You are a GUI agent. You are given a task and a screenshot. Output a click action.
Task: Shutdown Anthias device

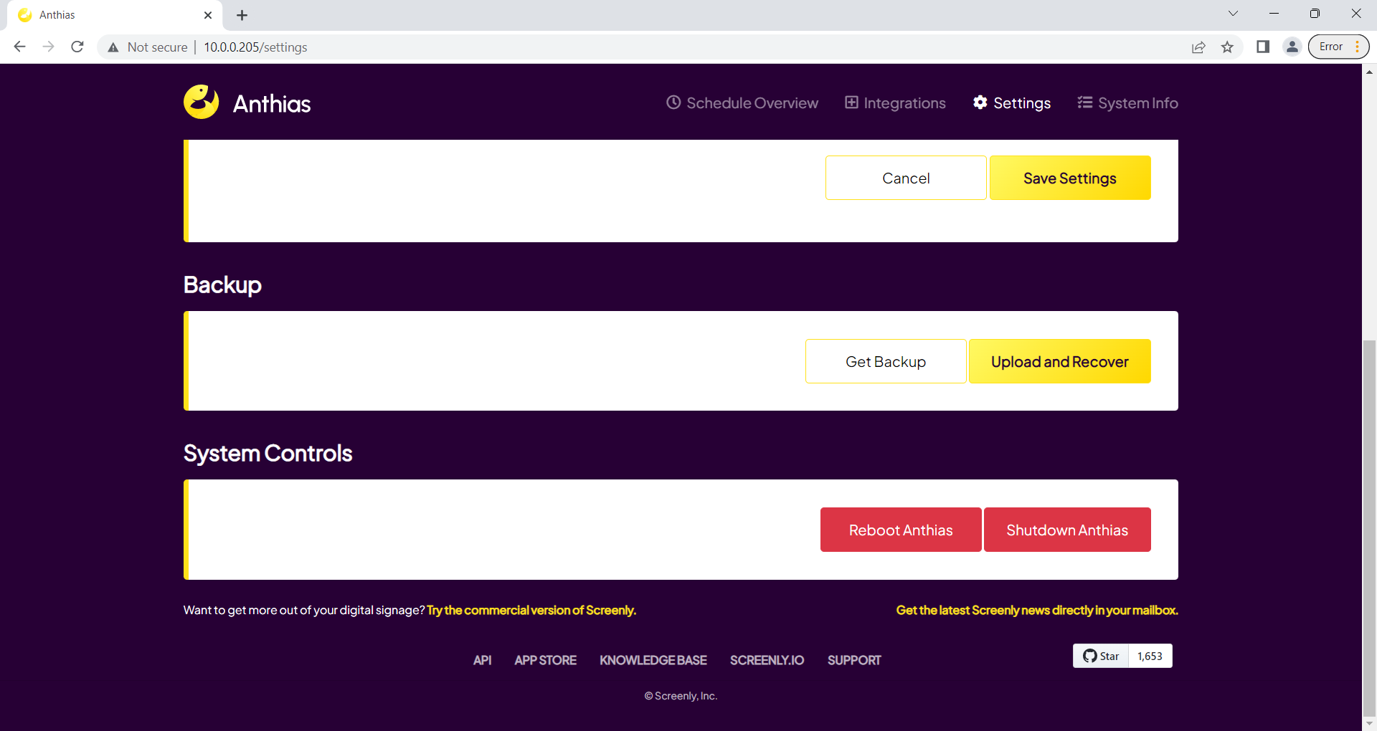coord(1067,530)
